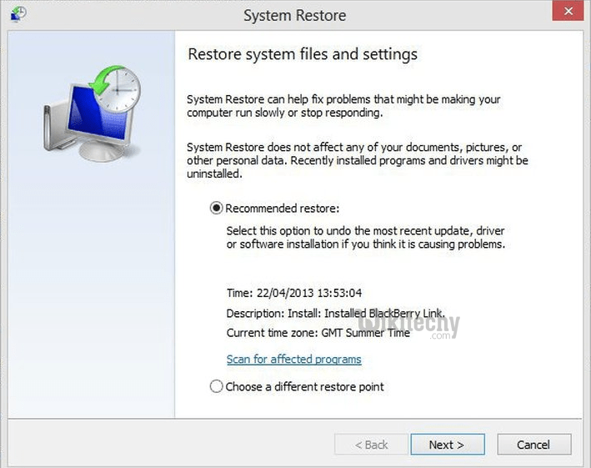Click the computer with clock restore illustration
This screenshot has height=468, width=591.
[x=93, y=113]
